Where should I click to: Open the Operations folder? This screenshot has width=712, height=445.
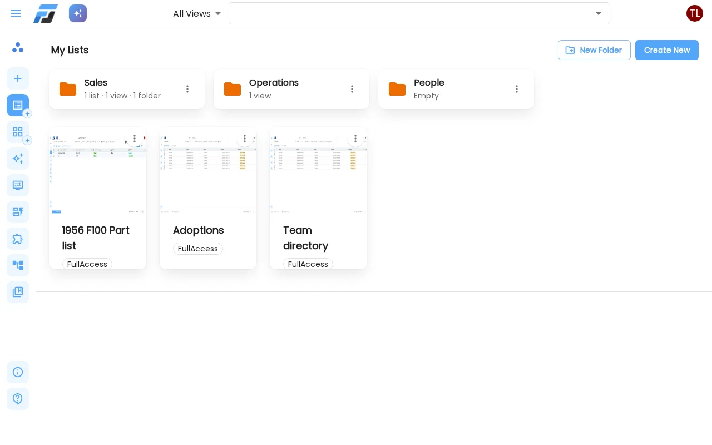pos(291,89)
